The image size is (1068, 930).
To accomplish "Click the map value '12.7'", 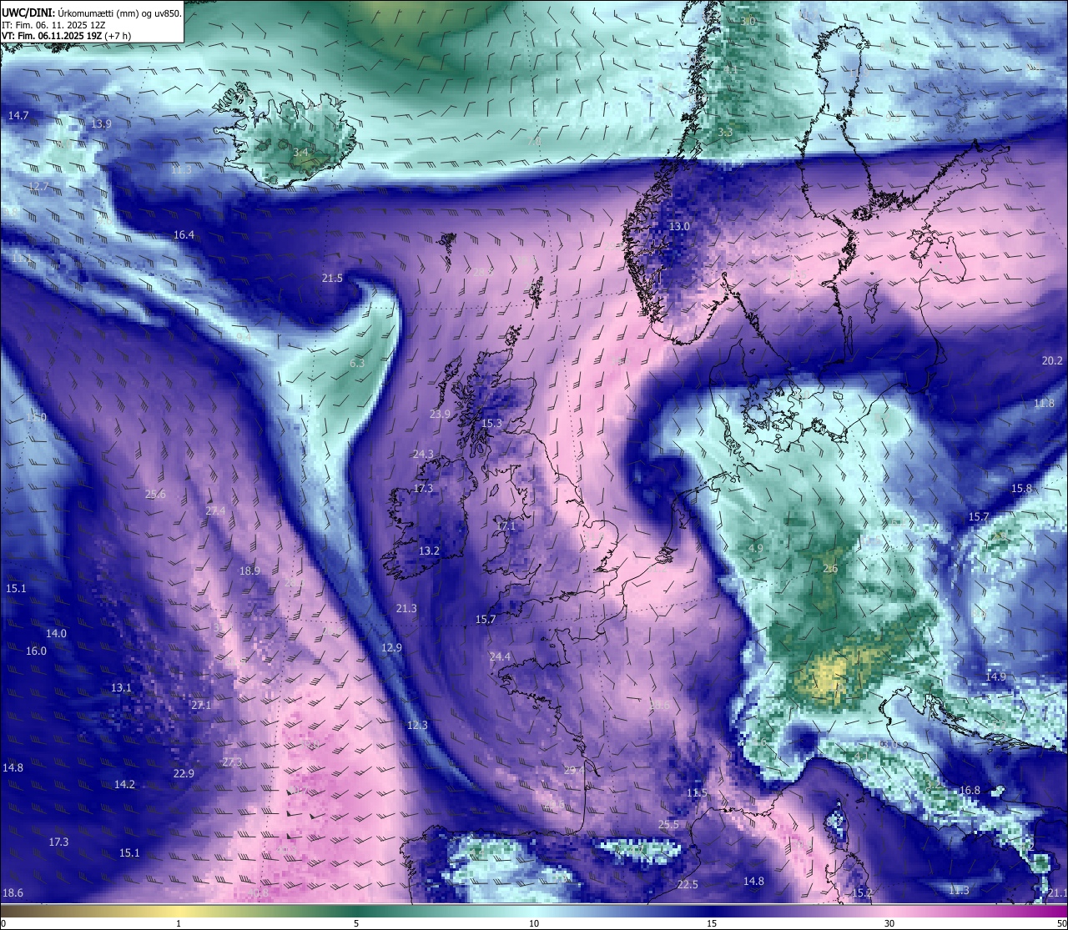I will pos(38,186).
